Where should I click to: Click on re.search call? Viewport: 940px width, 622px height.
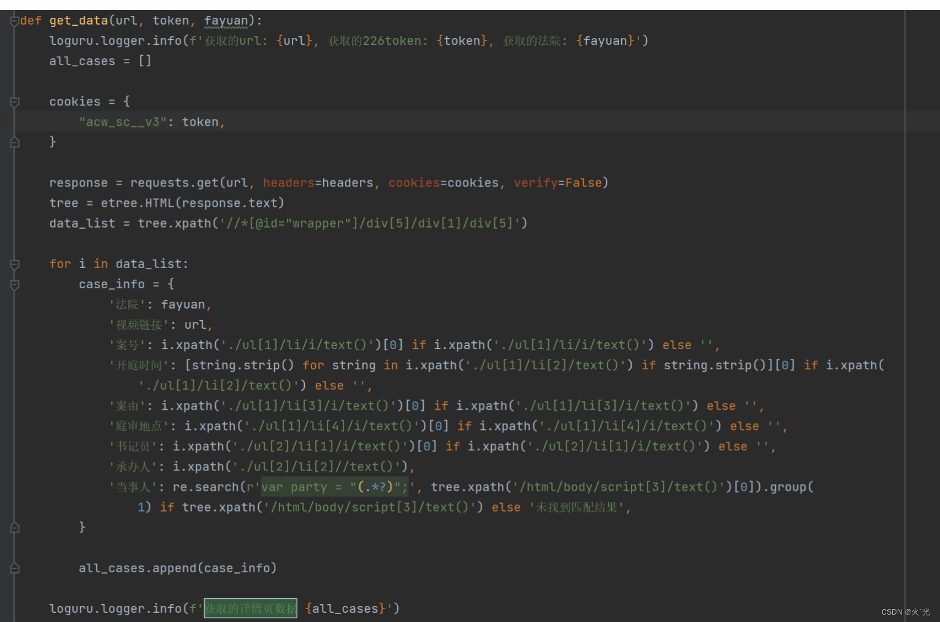coord(205,487)
